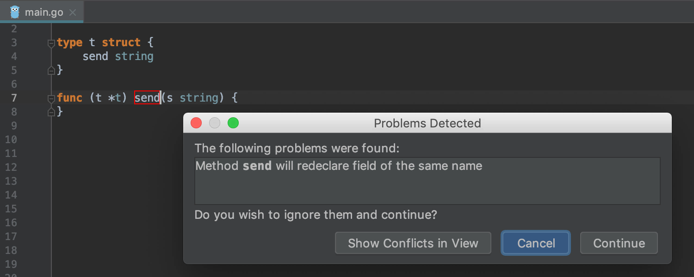This screenshot has height=277, width=694.
Task: Click the Go gopher file icon
Action: pyautogui.click(x=15, y=12)
